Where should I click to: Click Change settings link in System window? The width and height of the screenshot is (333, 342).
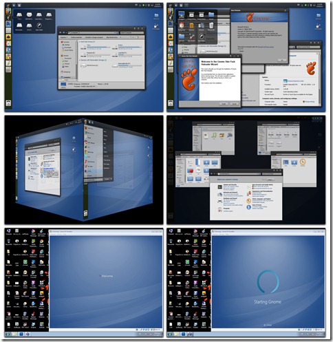309,102
